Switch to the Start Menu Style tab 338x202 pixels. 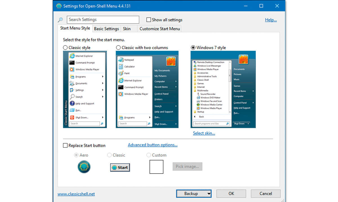coord(75,28)
